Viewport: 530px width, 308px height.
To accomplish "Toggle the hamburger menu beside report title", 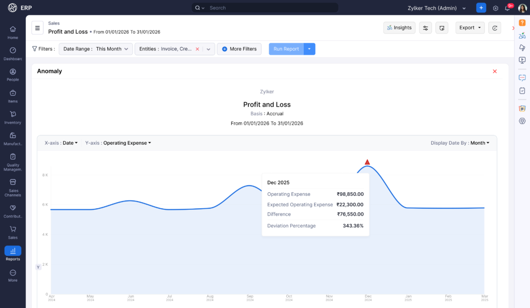I will pos(37,28).
